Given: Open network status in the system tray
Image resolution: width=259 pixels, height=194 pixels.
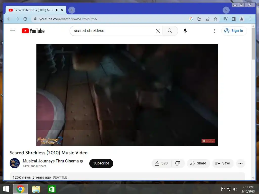Looking at the screenshot, I should point(229,189).
